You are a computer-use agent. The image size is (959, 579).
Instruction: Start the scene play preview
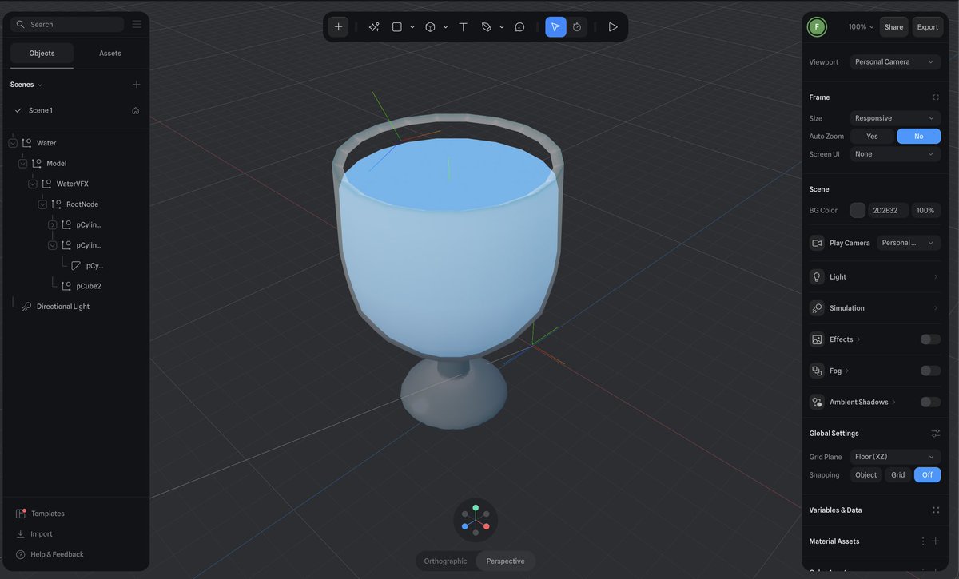[x=613, y=27]
